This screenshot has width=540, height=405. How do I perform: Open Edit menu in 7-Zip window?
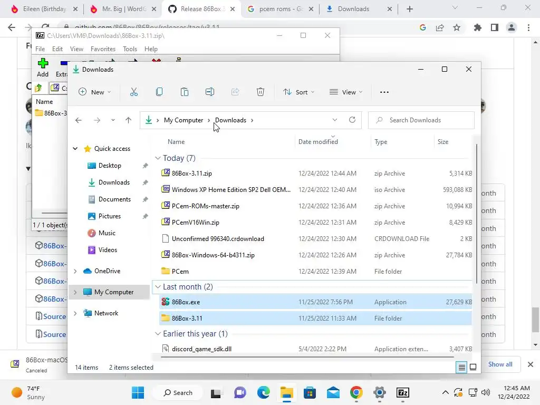pos(57,49)
